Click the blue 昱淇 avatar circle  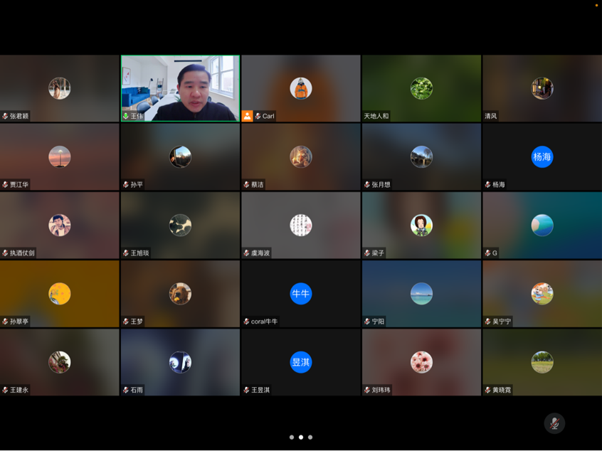(301, 362)
